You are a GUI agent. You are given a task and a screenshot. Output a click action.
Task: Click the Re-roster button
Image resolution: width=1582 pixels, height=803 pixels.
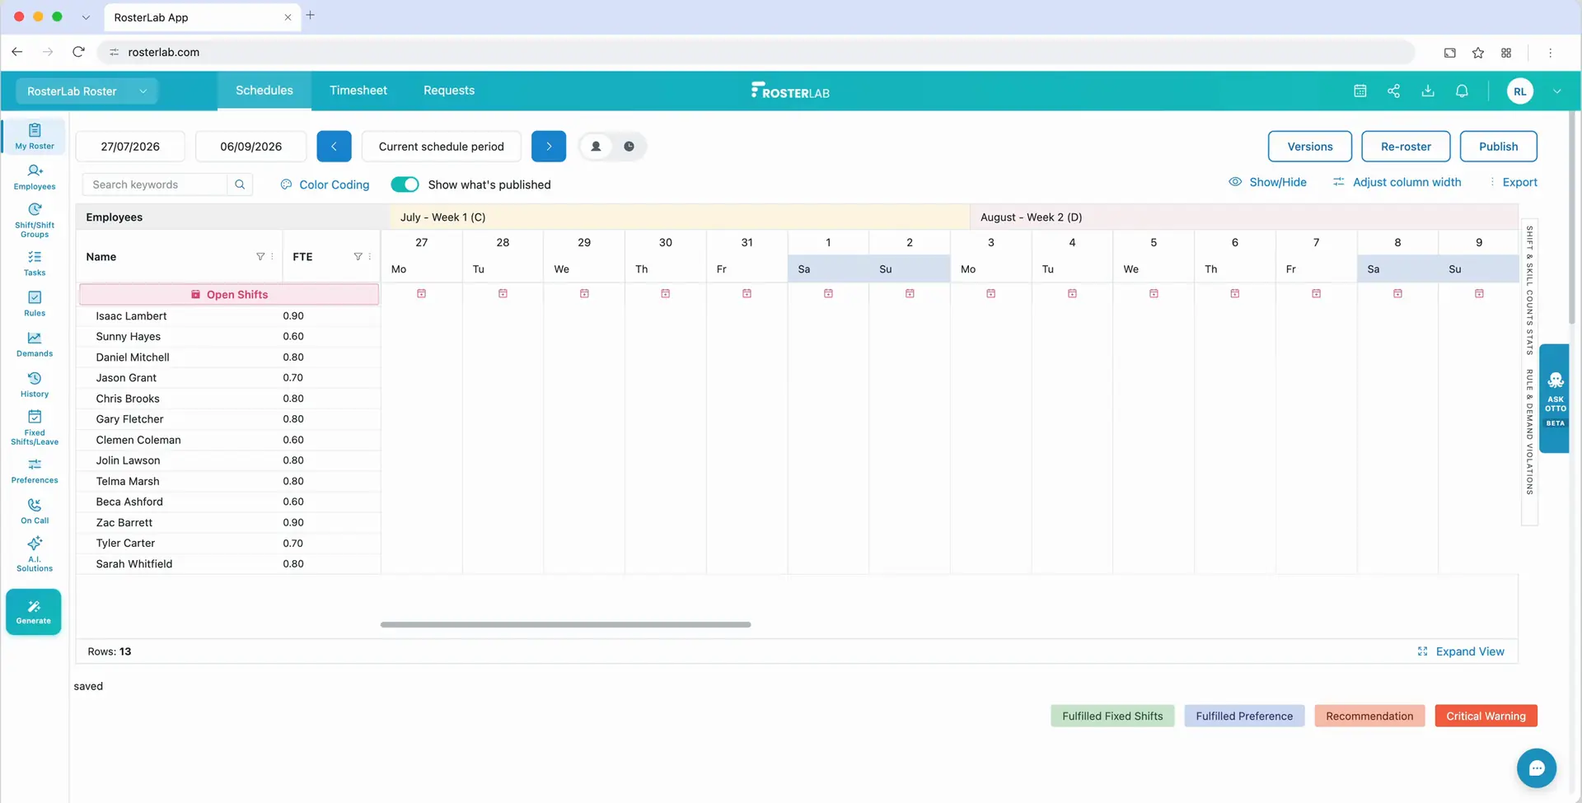click(1406, 147)
